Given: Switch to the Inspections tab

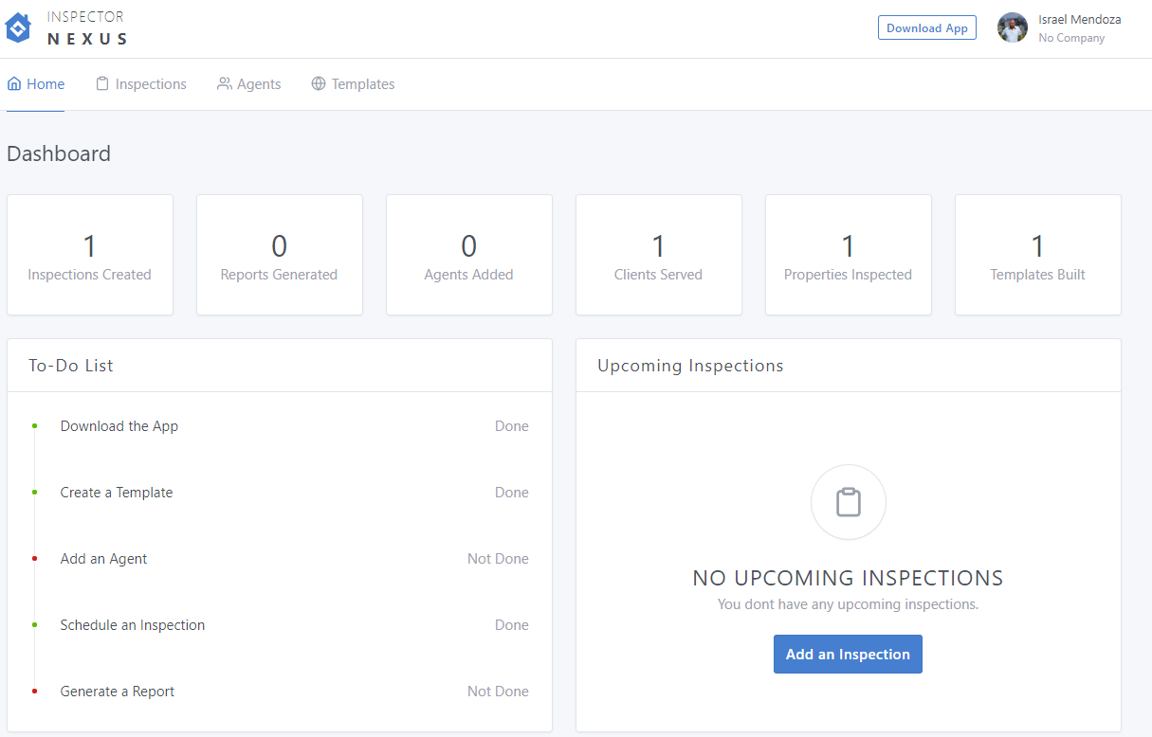Looking at the screenshot, I should [x=150, y=84].
